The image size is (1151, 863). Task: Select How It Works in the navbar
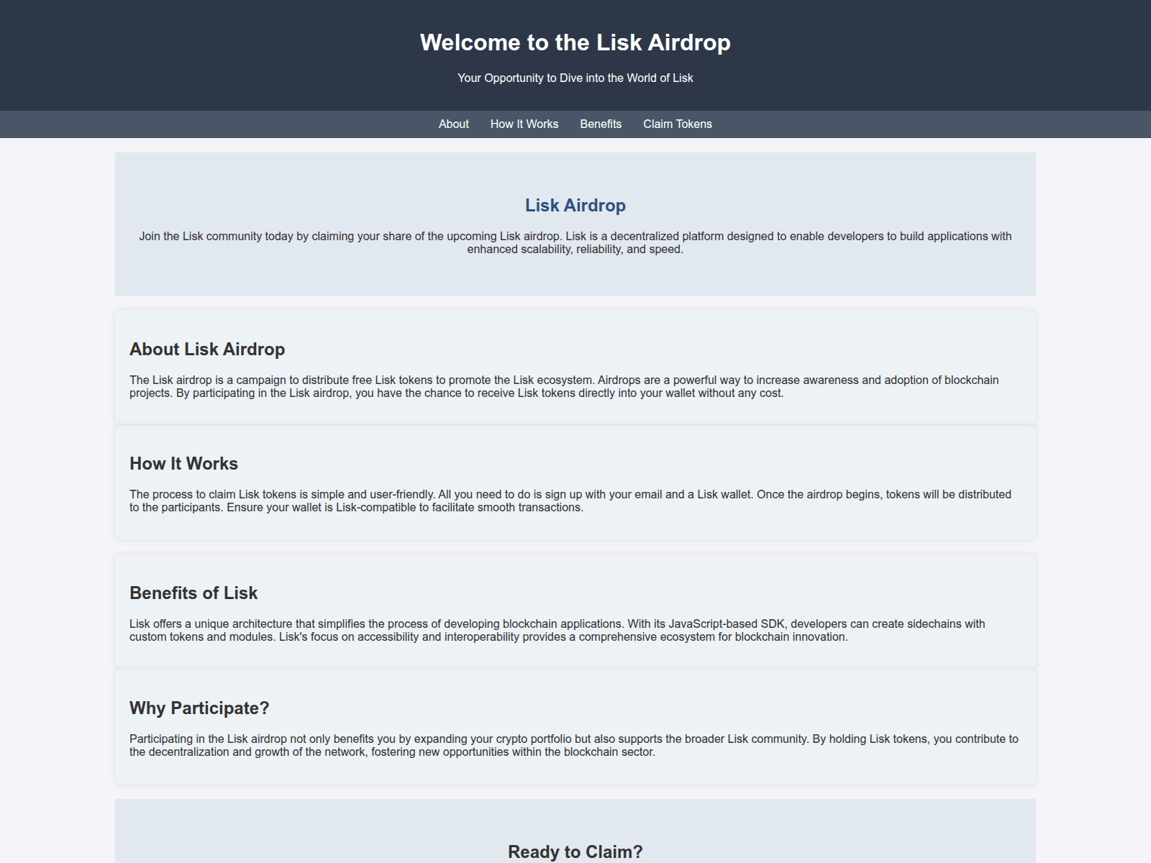[524, 124]
